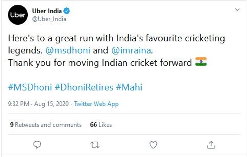Select the #Mahi hashtag
This screenshot has width=247, height=157.
pos(129,88)
